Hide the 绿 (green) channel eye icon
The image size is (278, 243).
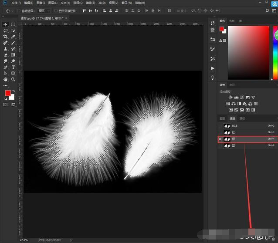click(220, 139)
